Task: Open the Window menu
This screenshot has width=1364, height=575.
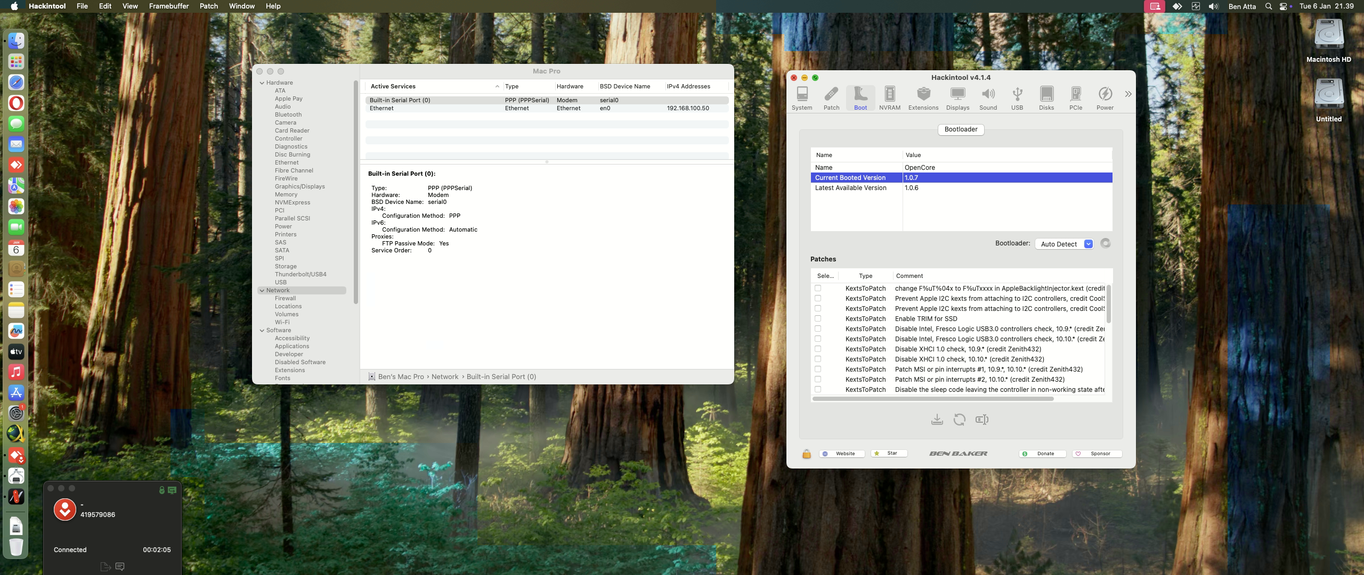Action: click(x=242, y=6)
